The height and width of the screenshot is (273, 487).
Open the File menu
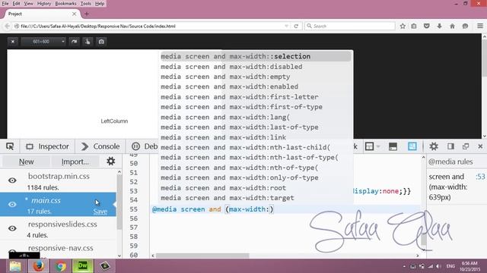click(x=5, y=3)
